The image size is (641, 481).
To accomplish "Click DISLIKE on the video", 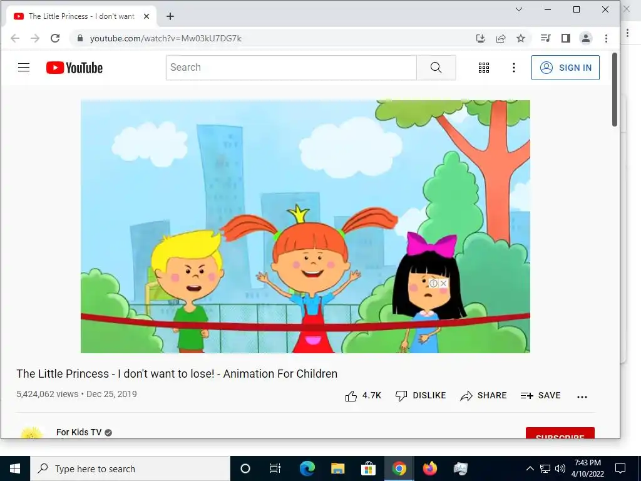I will [421, 396].
